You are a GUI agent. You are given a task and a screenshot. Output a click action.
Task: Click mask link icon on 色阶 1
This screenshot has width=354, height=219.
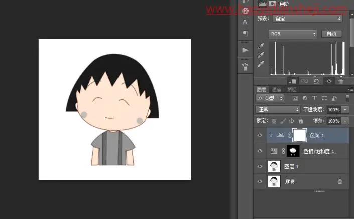coord(290,135)
